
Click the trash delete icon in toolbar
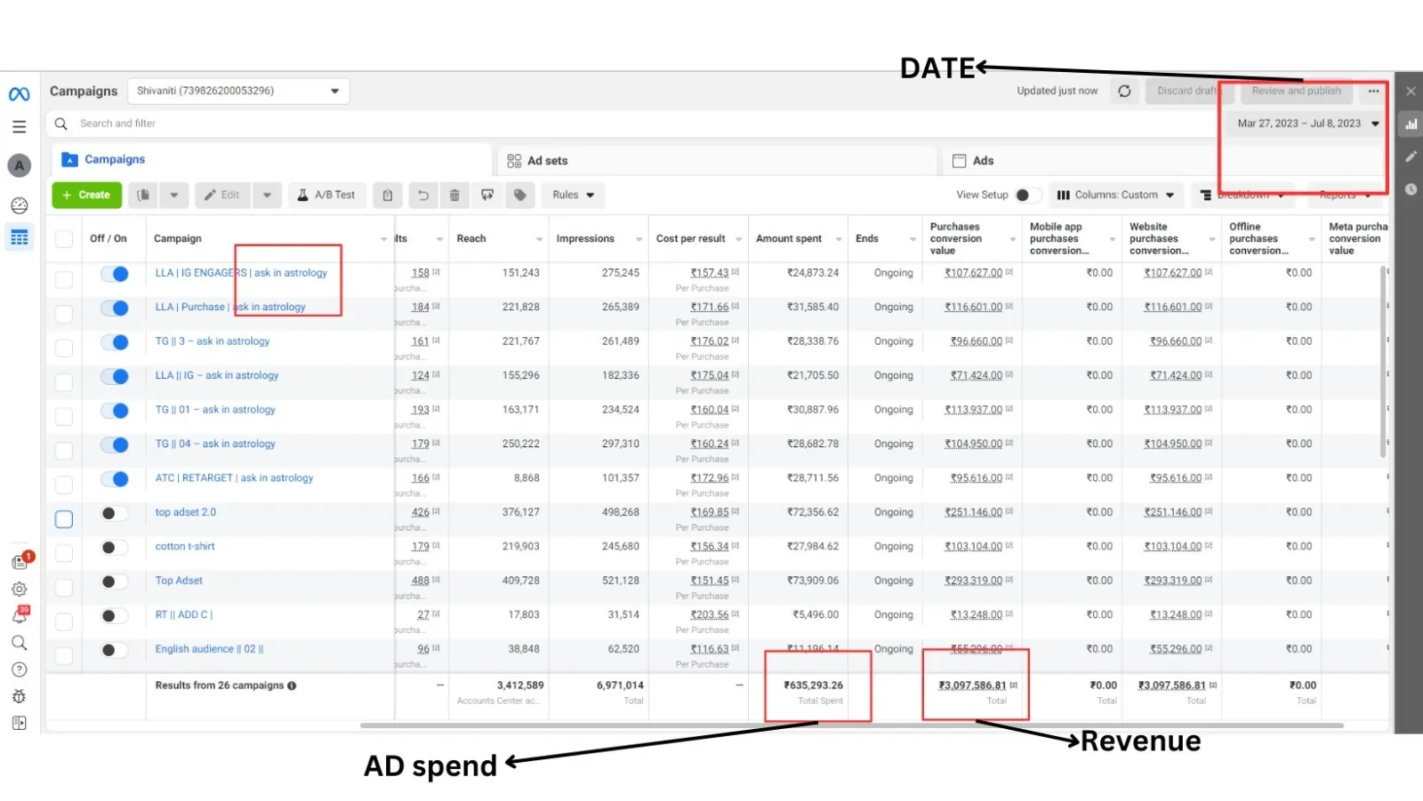(454, 195)
